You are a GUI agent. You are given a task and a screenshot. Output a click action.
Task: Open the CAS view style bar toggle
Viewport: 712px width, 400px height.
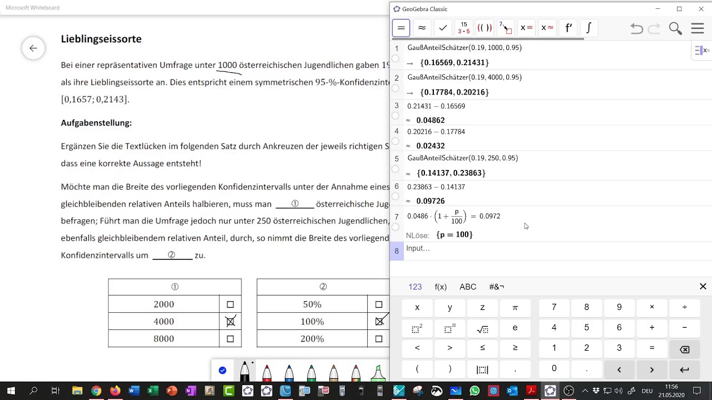[702, 51]
